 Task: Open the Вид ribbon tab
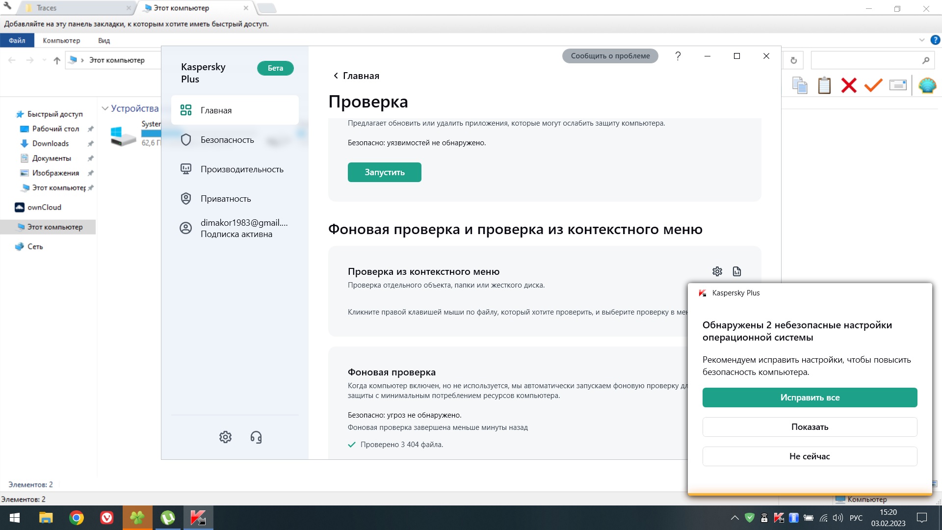point(104,40)
